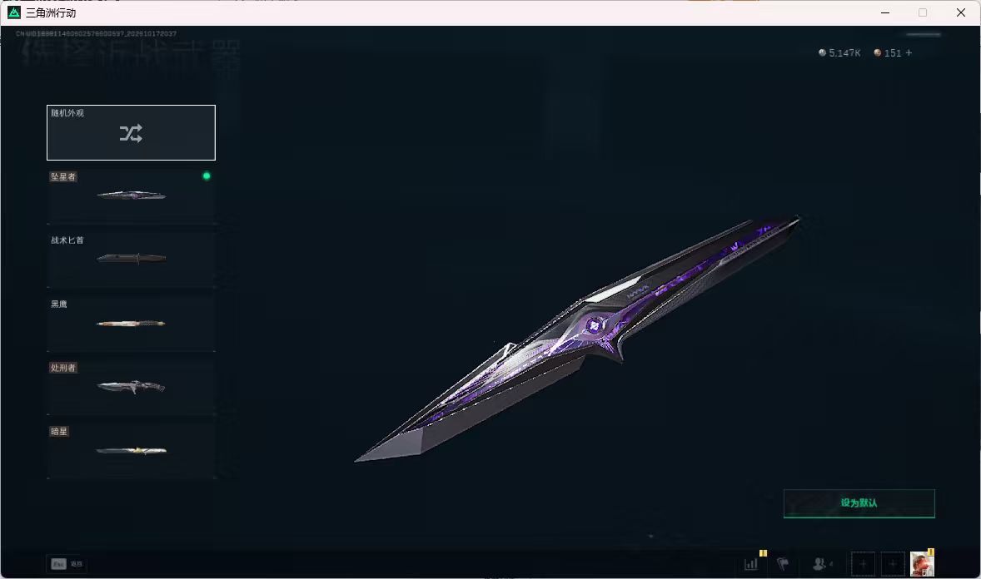Click the 设为默认 button
Viewport: 981px width, 579px height.
[859, 503]
